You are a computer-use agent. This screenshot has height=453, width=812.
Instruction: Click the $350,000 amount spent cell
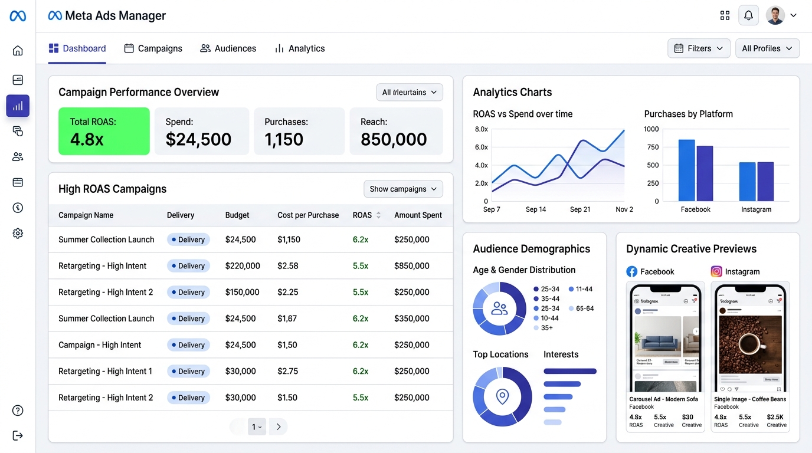coord(412,319)
